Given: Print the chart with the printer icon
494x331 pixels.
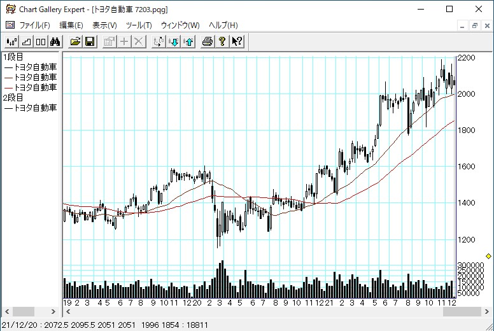Looking at the screenshot, I should click(x=208, y=41).
